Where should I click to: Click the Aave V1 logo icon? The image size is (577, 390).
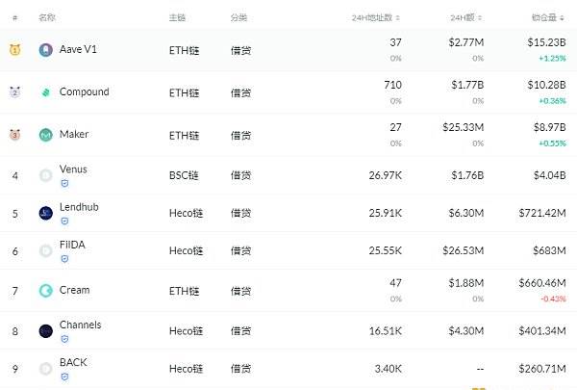click(45, 49)
